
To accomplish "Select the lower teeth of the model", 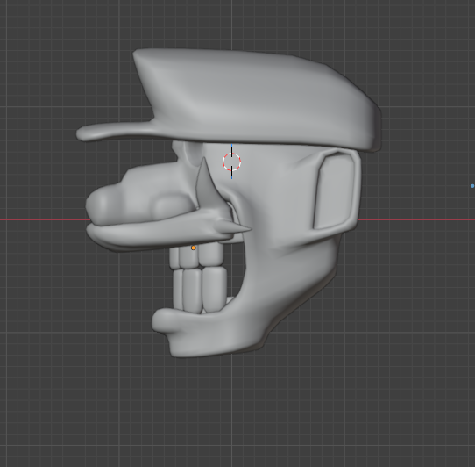I will (x=200, y=291).
